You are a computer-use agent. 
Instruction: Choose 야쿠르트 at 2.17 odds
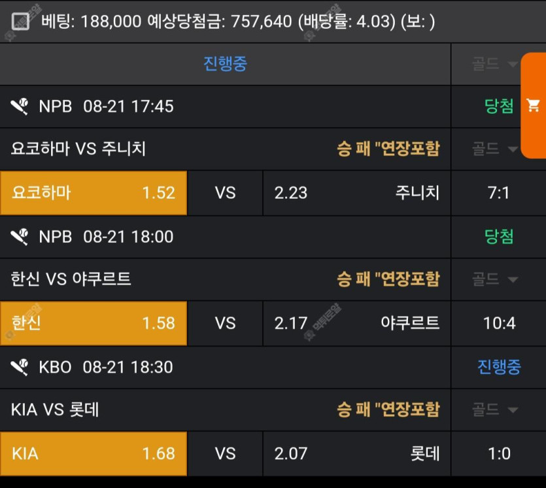356,323
